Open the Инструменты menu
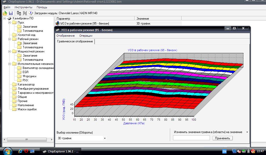 [x=23, y=7]
